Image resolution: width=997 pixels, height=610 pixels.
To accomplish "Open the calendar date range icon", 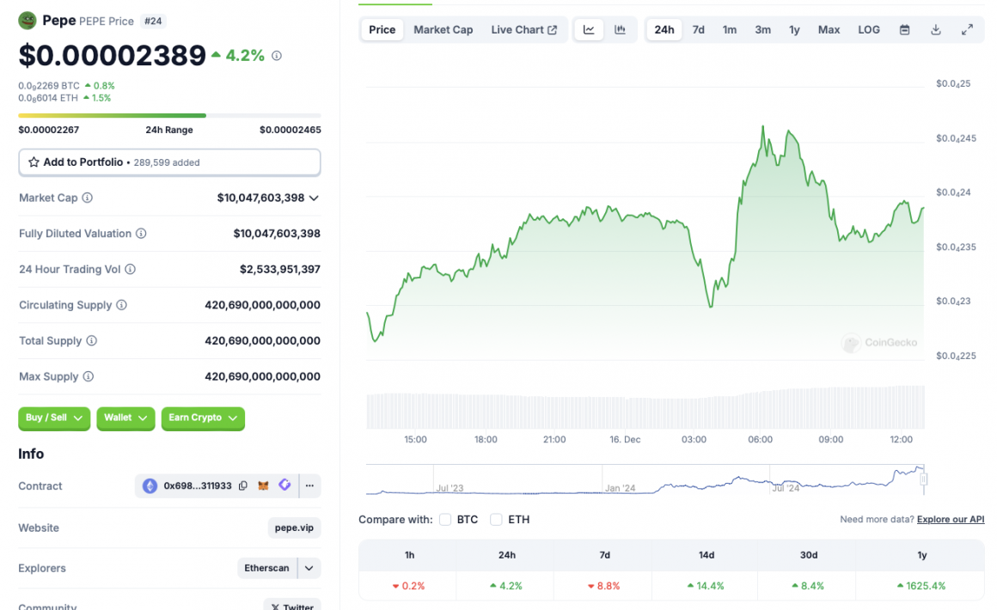I will pyautogui.click(x=904, y=29).
